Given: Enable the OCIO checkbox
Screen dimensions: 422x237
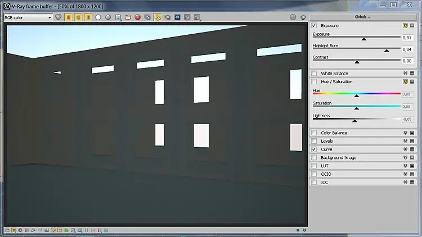Looking at the screenshot, I should (x=314, y=174).
